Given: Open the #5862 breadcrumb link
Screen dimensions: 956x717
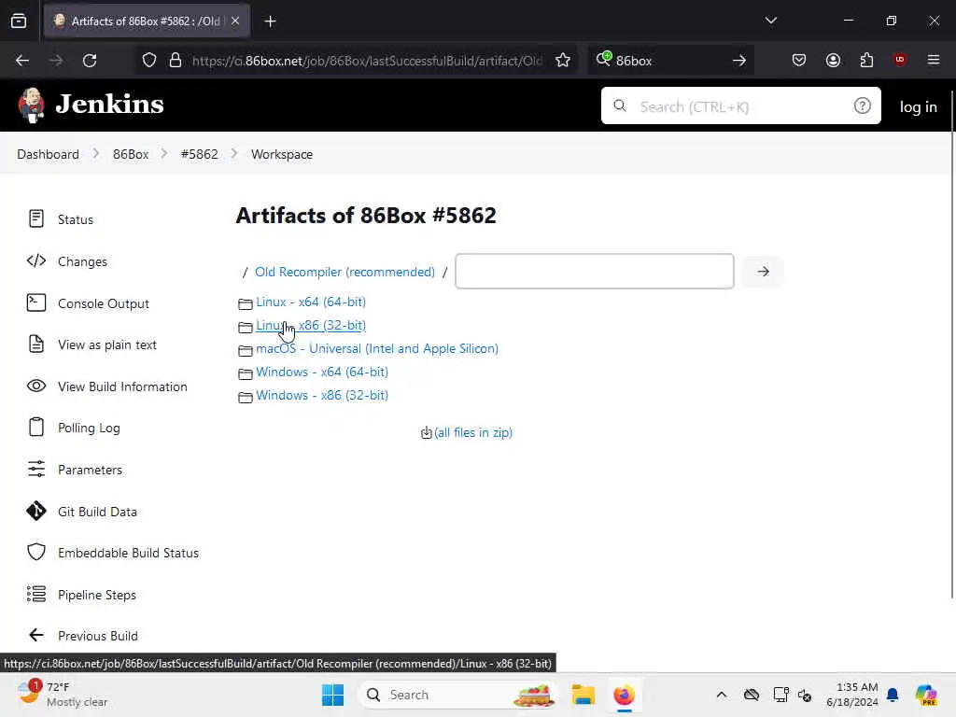Looking at the screenshot, I should pos(200,154).
